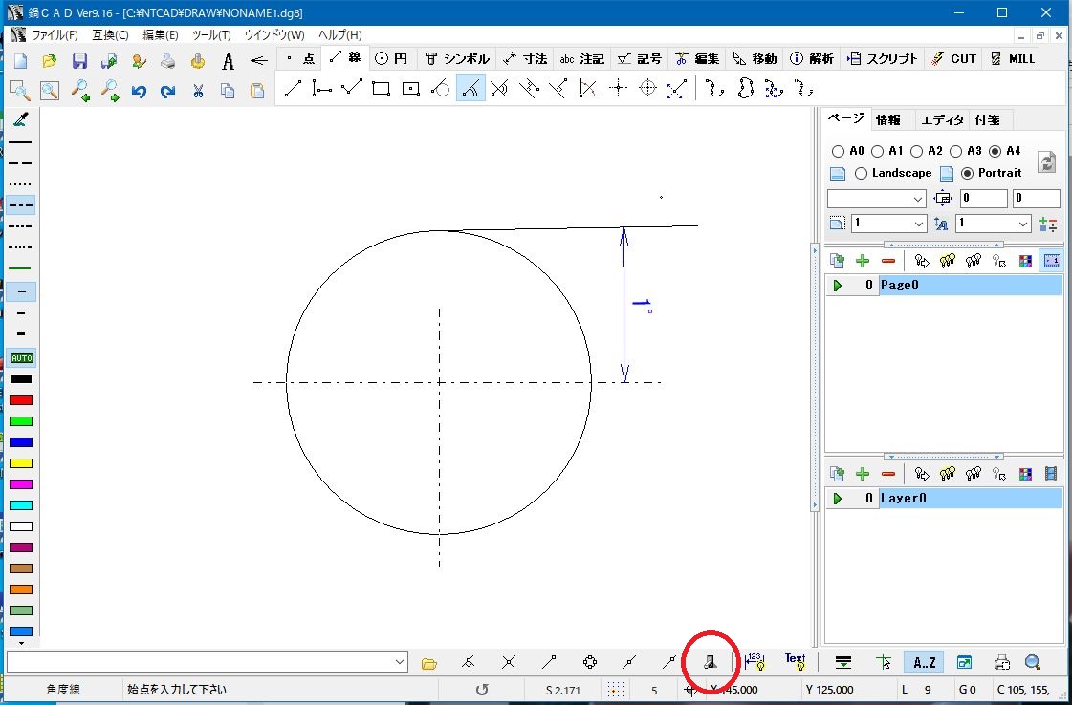Click the circled stamp icon in bottom toolbar
Screen dimensions: 1072x705
pyautogui.click(x=711, y=661)
